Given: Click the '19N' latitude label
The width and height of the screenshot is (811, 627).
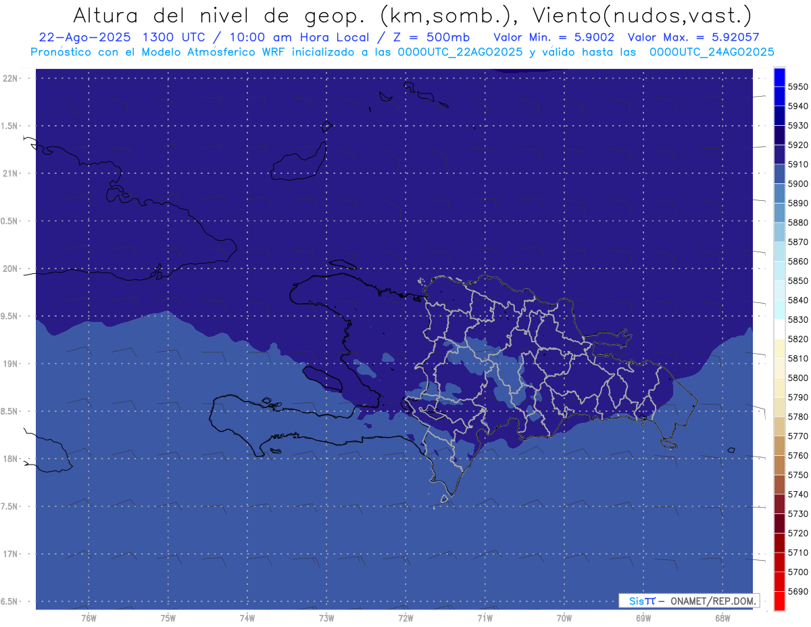Looking at the screenshot, I should click(x=11, y=364).
